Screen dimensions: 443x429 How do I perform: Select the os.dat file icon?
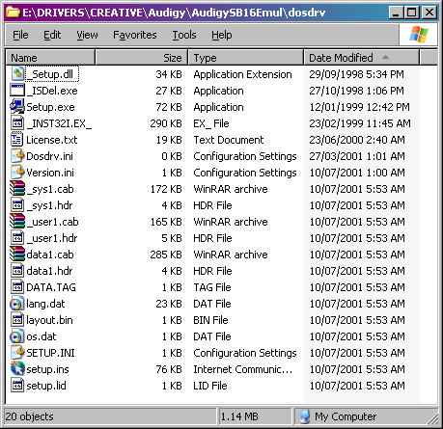(17, 336)
